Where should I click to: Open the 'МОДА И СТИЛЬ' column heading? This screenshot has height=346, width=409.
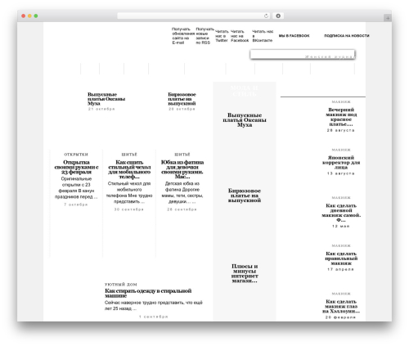pos(245,91)
